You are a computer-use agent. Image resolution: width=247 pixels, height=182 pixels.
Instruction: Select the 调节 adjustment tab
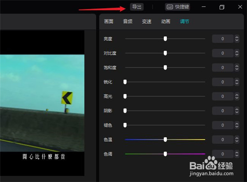pos(184,22)
